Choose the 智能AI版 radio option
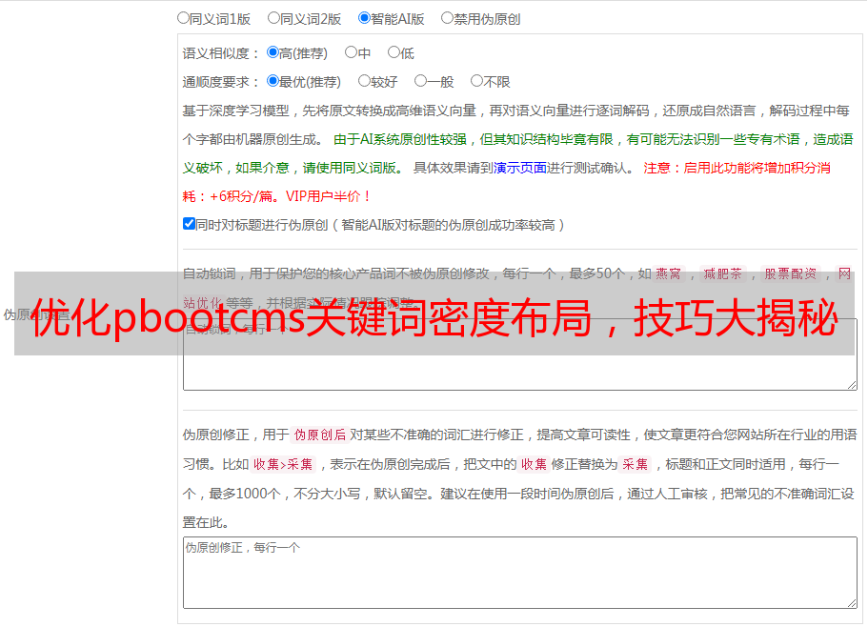This screenshot has height=627, width=868. [x=364, y=18]
